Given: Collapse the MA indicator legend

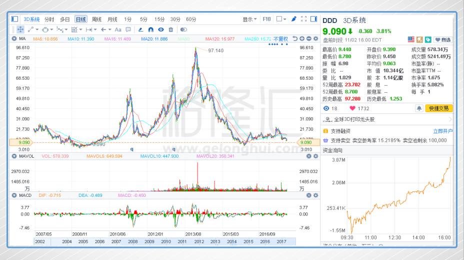Looking at the screenshot, I should click(x=15, y=39).
